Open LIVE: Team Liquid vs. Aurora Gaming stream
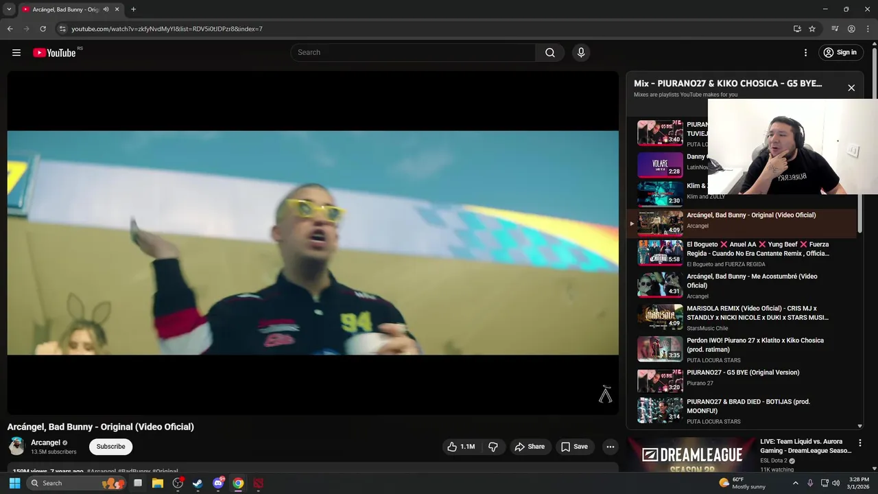 tap(805, 446)
